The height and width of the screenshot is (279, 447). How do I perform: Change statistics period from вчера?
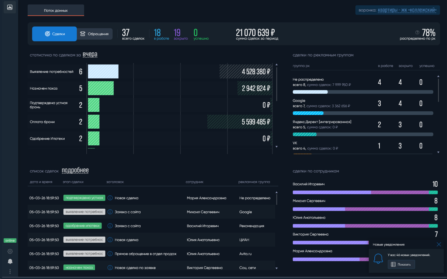pos(90,55)
